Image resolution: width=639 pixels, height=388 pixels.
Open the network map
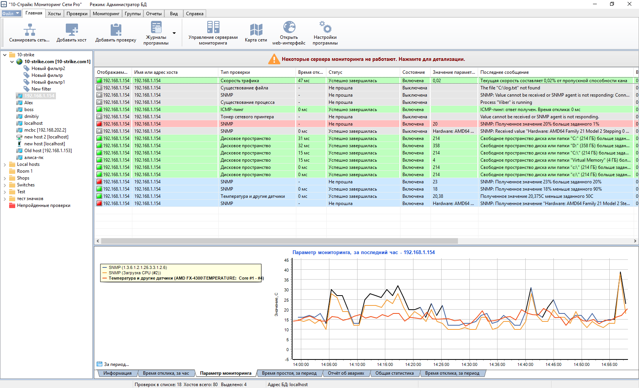point(256,30)
